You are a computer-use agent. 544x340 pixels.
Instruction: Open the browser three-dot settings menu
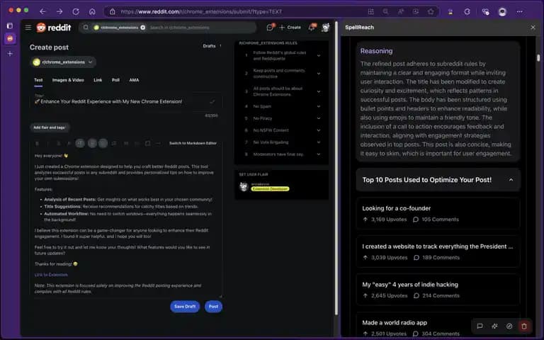(519, 12)
